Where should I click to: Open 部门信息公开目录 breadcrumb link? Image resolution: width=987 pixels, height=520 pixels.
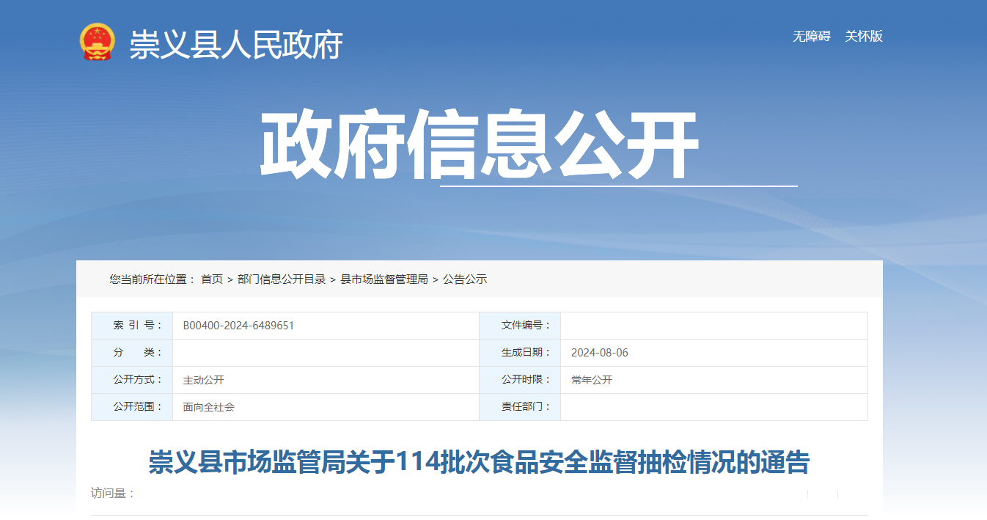click(282, 279)
